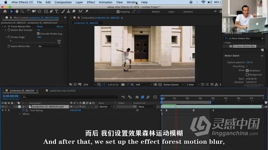
Task: Click the current time 0:00:00:00 display
Action: (x=11, y=96)
